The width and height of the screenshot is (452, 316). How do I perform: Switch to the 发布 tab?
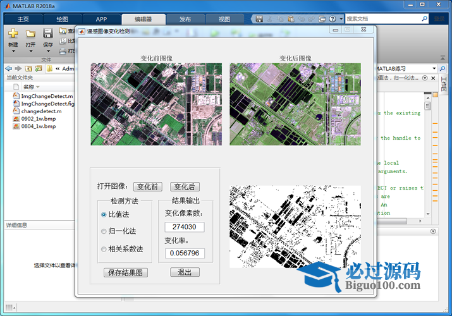coord(185,20)
